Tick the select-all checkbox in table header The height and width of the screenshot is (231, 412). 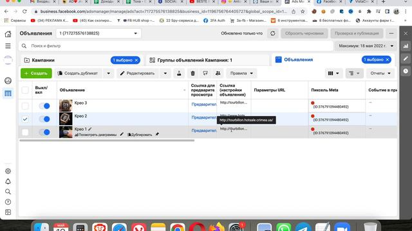pyautogui.click(x=25, y=90)
